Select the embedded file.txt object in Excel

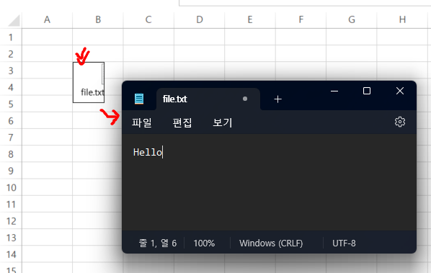pyautogui.click(x=89, y=82)
